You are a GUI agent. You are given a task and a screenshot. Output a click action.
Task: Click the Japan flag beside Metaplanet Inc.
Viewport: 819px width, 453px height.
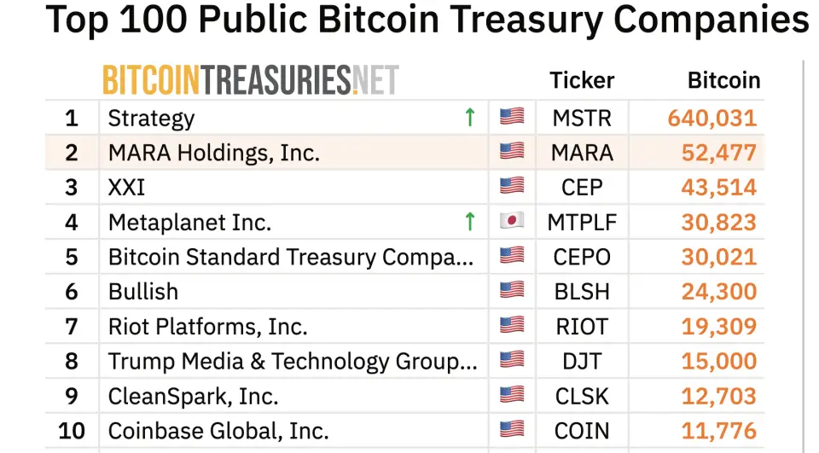(512, 222)
